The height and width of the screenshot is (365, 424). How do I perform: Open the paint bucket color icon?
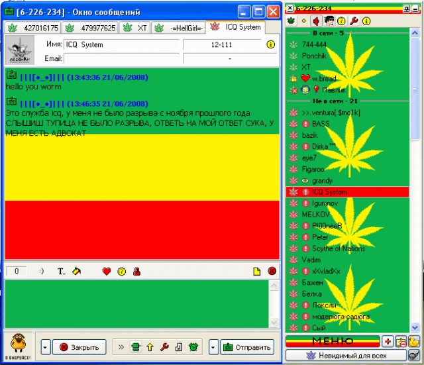(x=77, y=271)
